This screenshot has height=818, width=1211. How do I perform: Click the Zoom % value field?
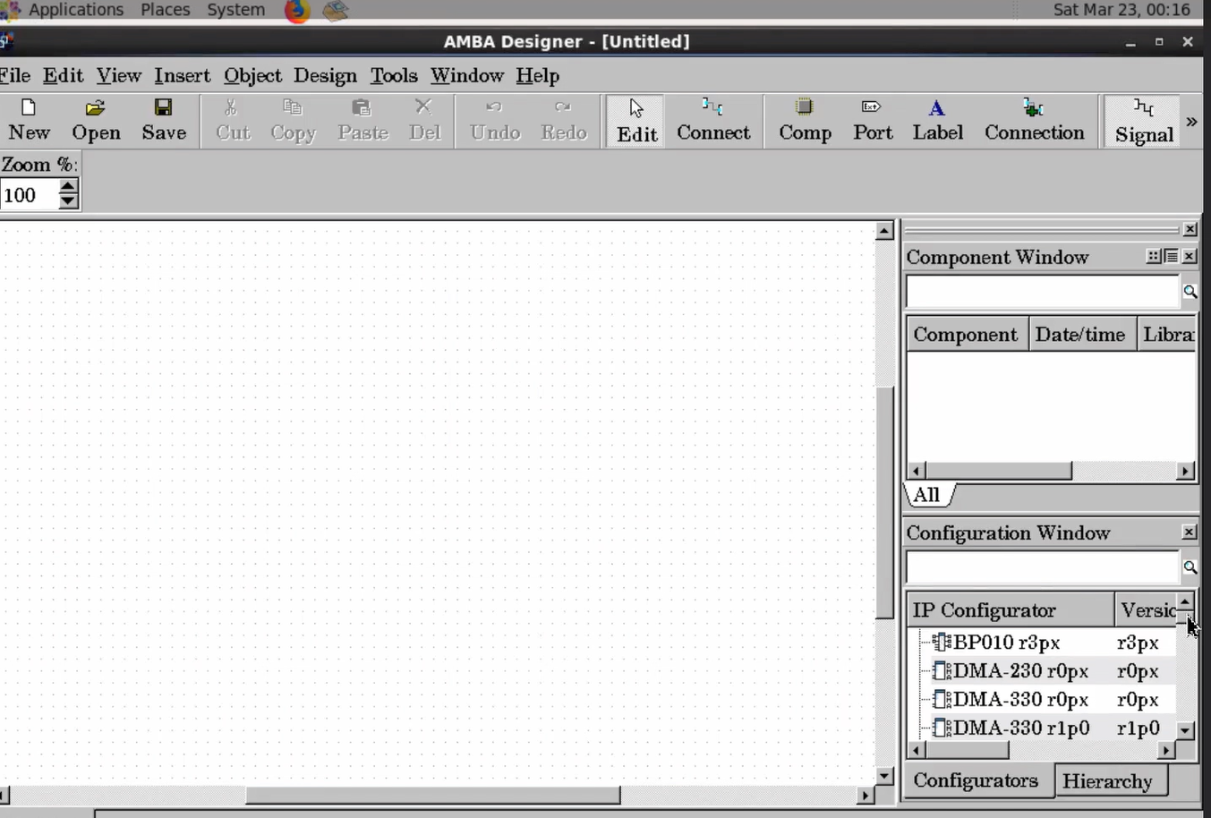pyautogui.click(x=30, y=194)
